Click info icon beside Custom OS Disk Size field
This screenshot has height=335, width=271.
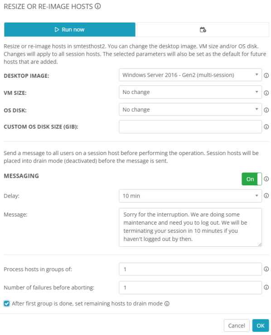pyautogui.click(x=266, y=127)
